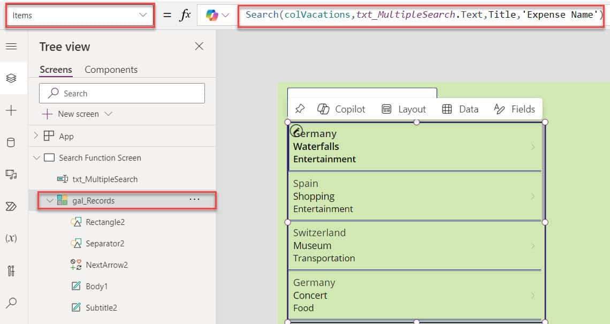This screenshot has height=324, width=610.
Task: Click the text input above the gallery
Action: pos(362,93)
